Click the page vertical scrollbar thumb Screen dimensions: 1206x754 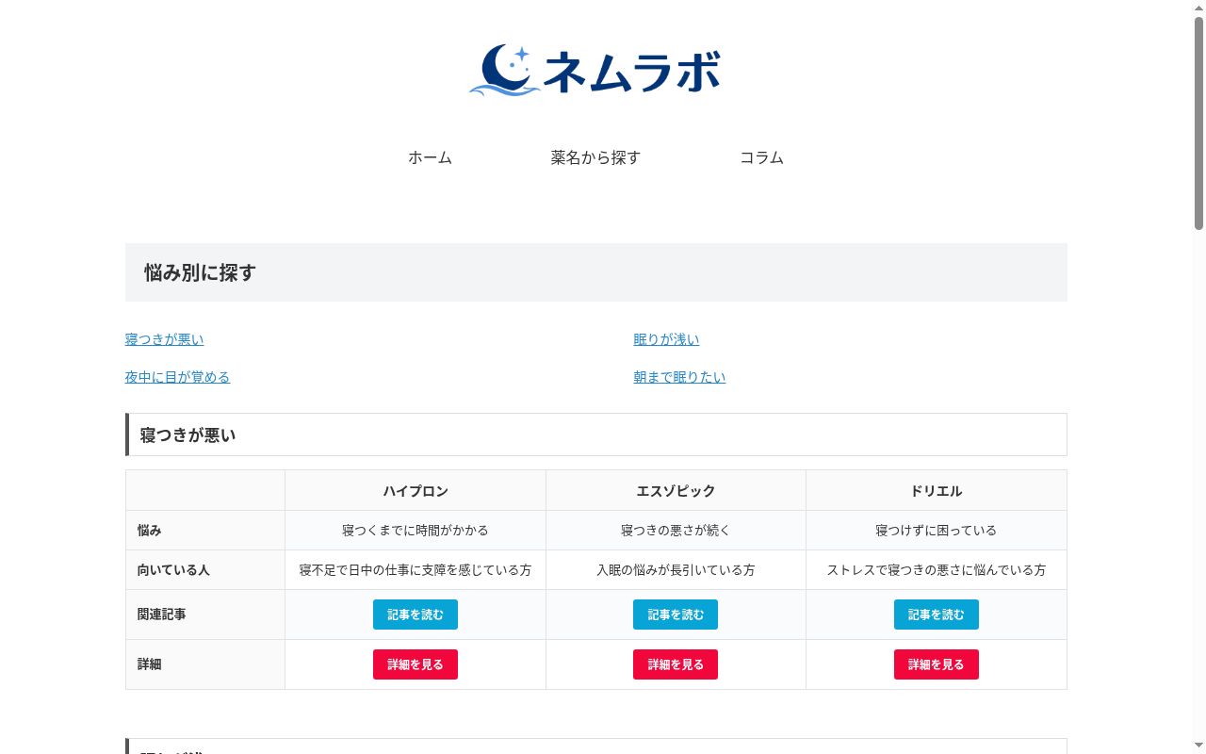1198,123
